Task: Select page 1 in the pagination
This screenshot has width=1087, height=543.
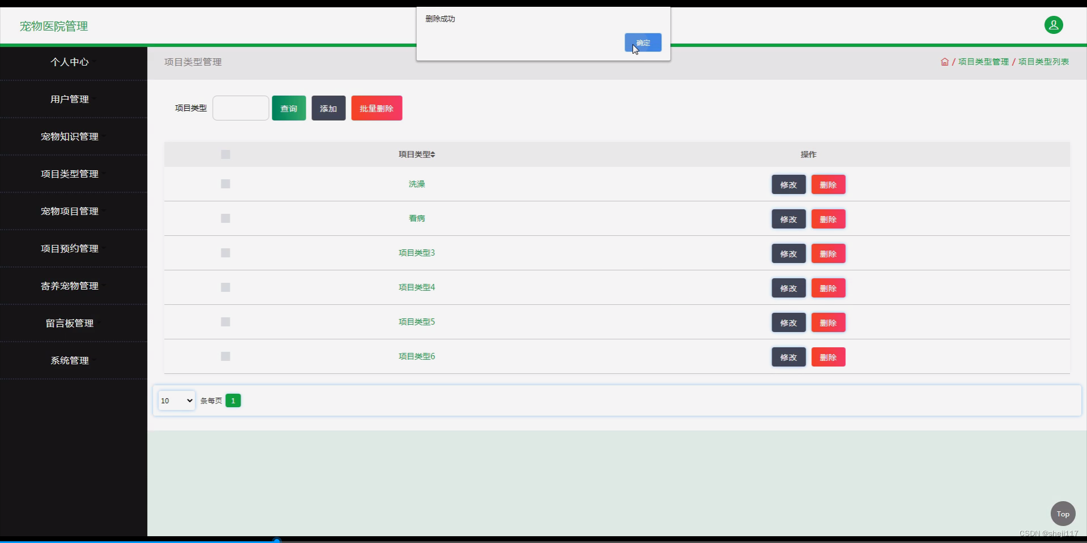Action: pyautogui.click(x=233, y=400)
